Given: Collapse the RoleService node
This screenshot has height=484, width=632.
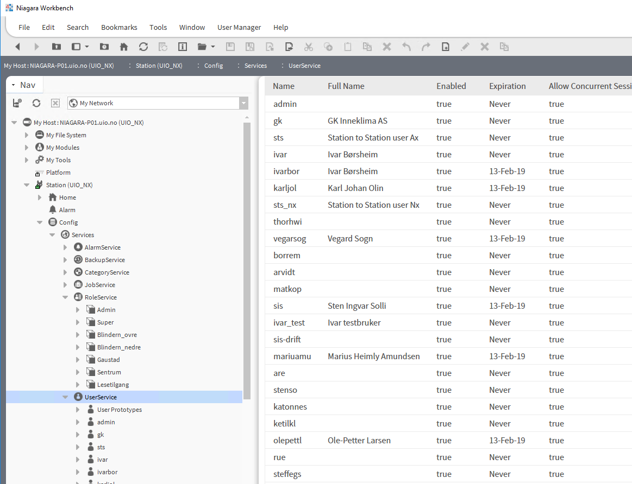Looking at the screenshot, I should (65, 297).
